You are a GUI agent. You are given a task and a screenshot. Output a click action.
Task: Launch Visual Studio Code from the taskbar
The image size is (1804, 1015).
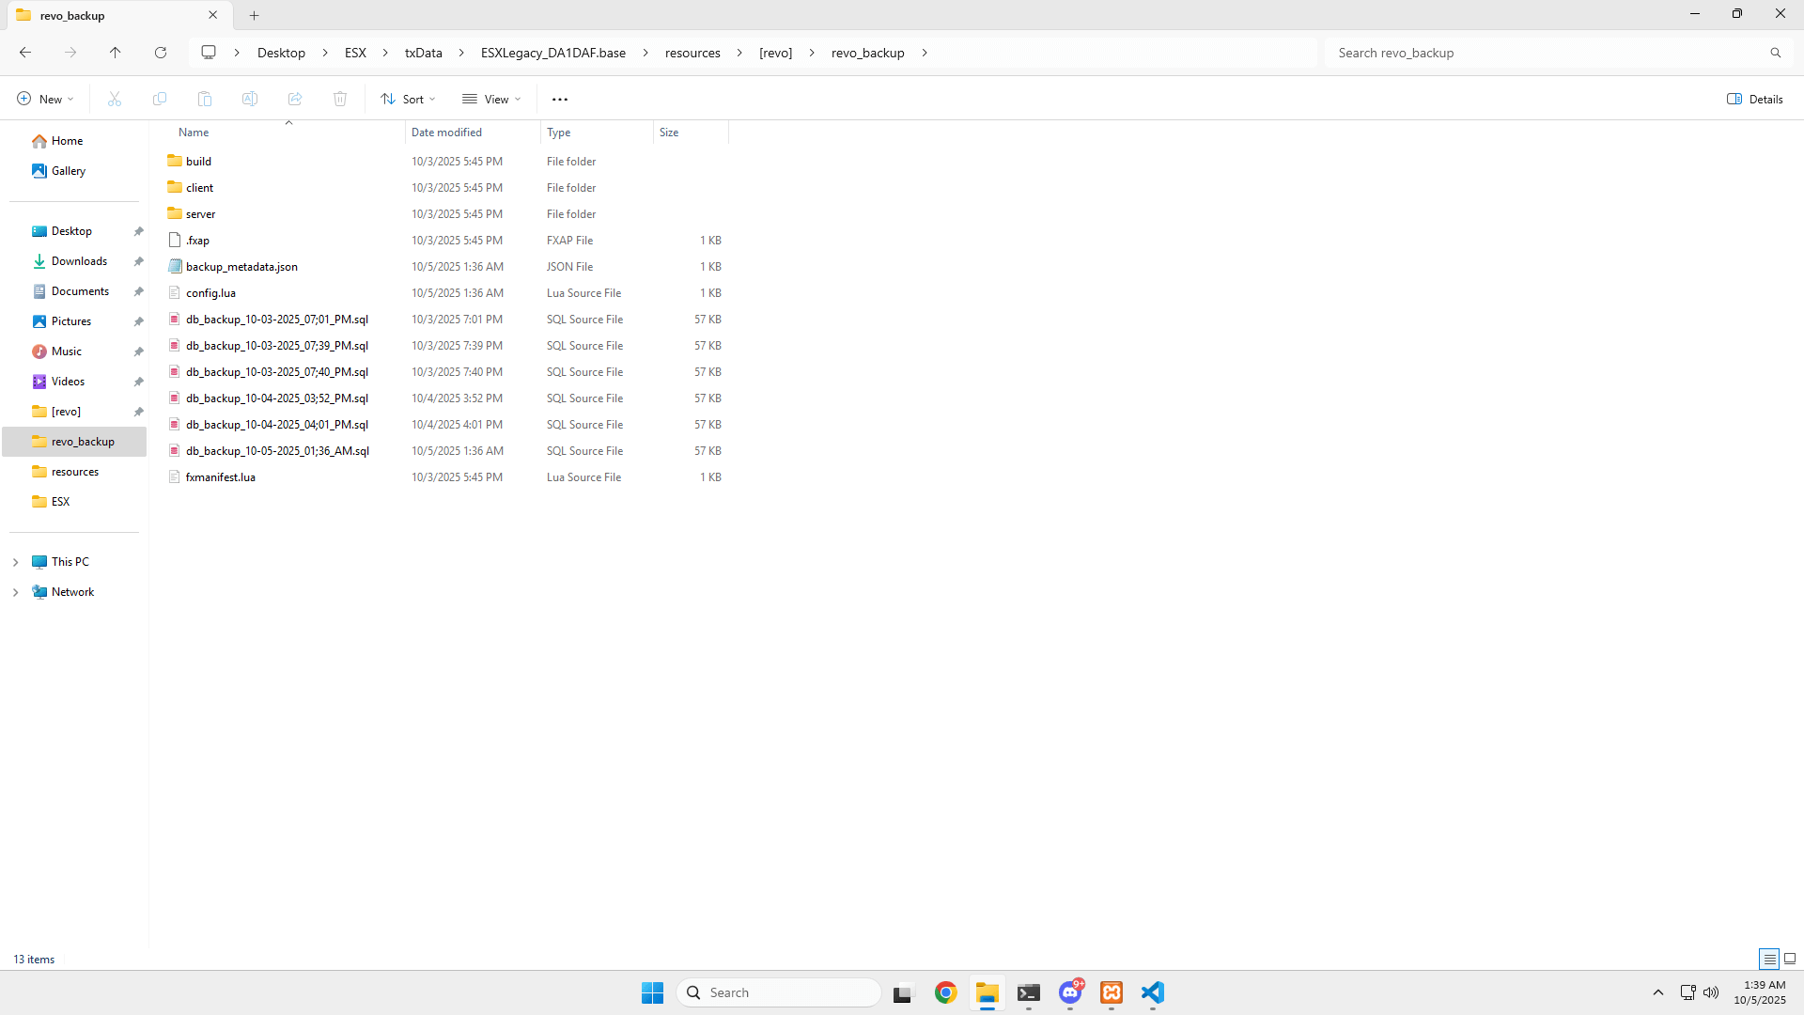(x=1153, y=992)
